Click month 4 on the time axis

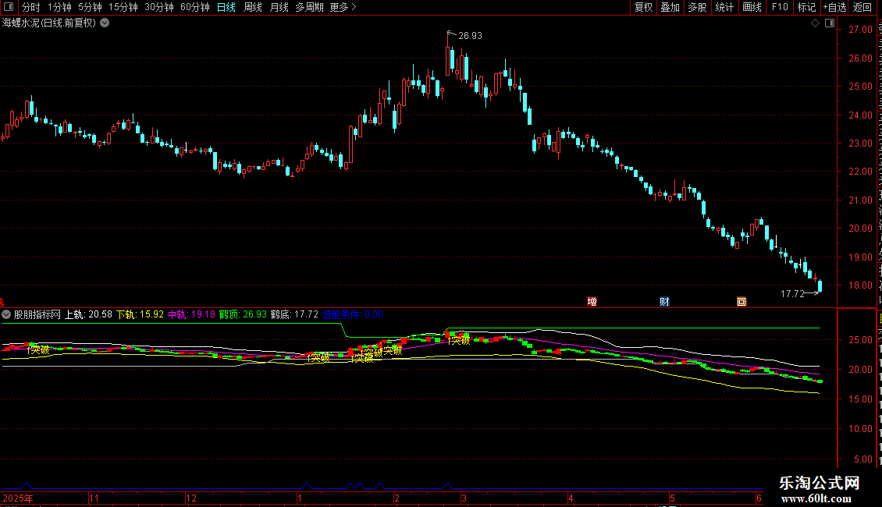571,498
